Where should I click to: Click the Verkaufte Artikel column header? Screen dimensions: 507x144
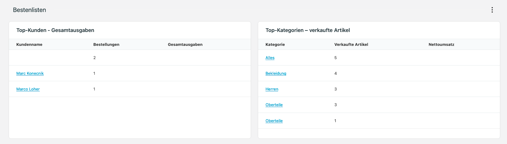coord(351,45)
